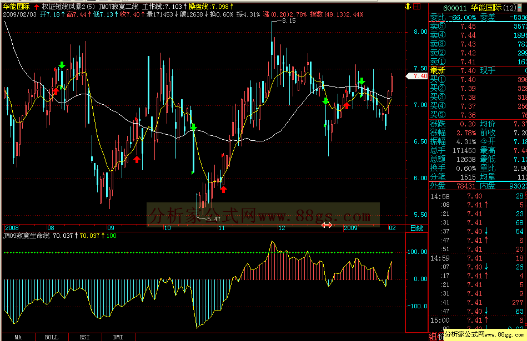Click the 振幅 4.31% row
Viewport: 527px width, 341px height.
453,141
